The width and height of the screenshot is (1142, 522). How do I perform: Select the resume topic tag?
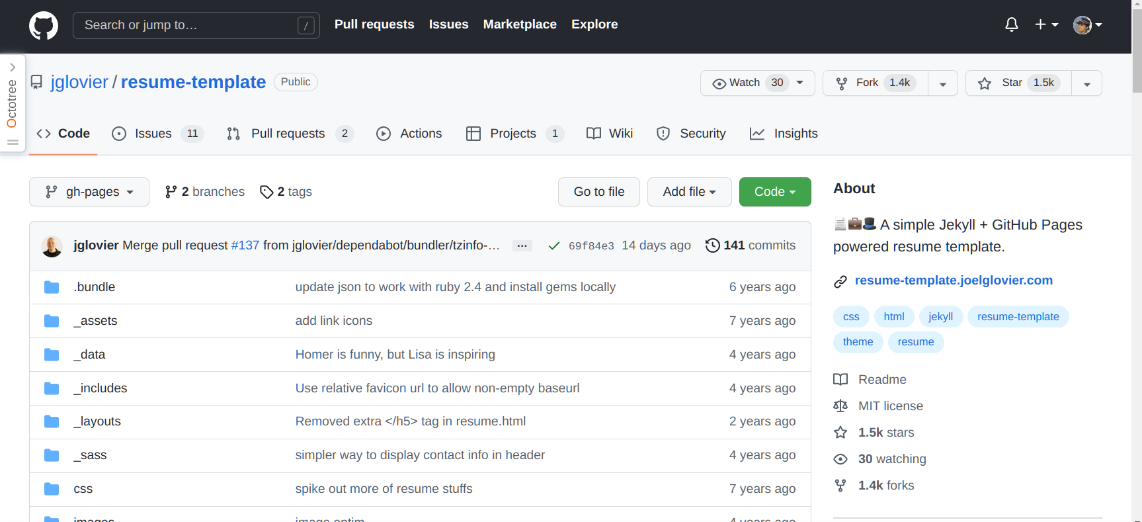point(916,342)
